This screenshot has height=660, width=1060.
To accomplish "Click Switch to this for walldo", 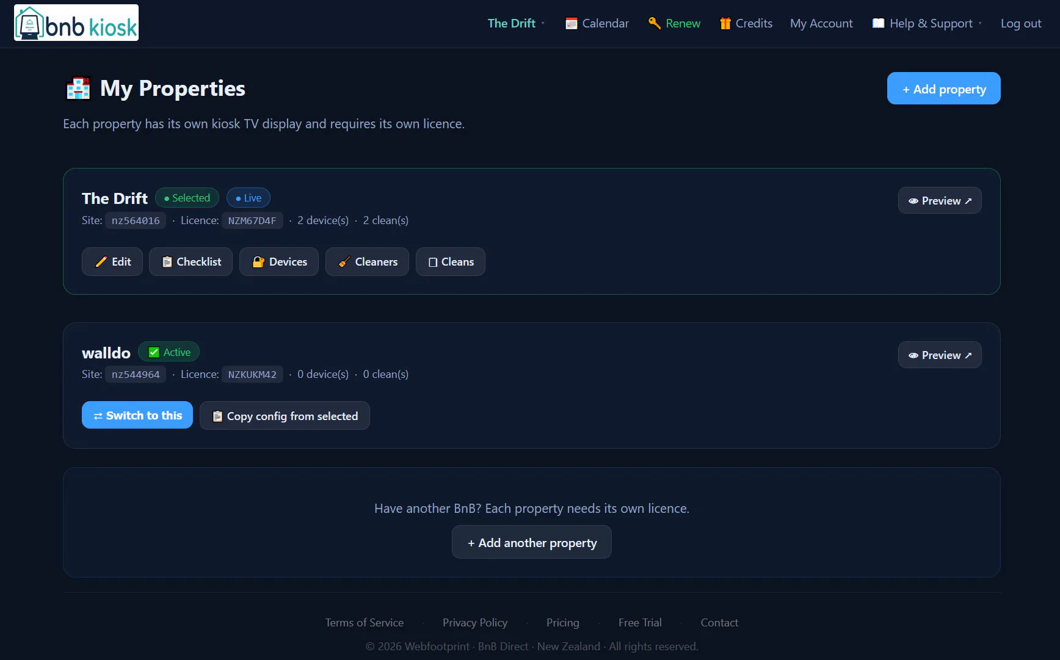I will point(137,415).
